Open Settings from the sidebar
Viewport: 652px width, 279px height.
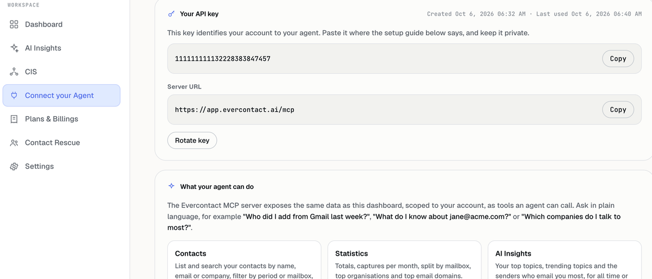click(61, 167)
